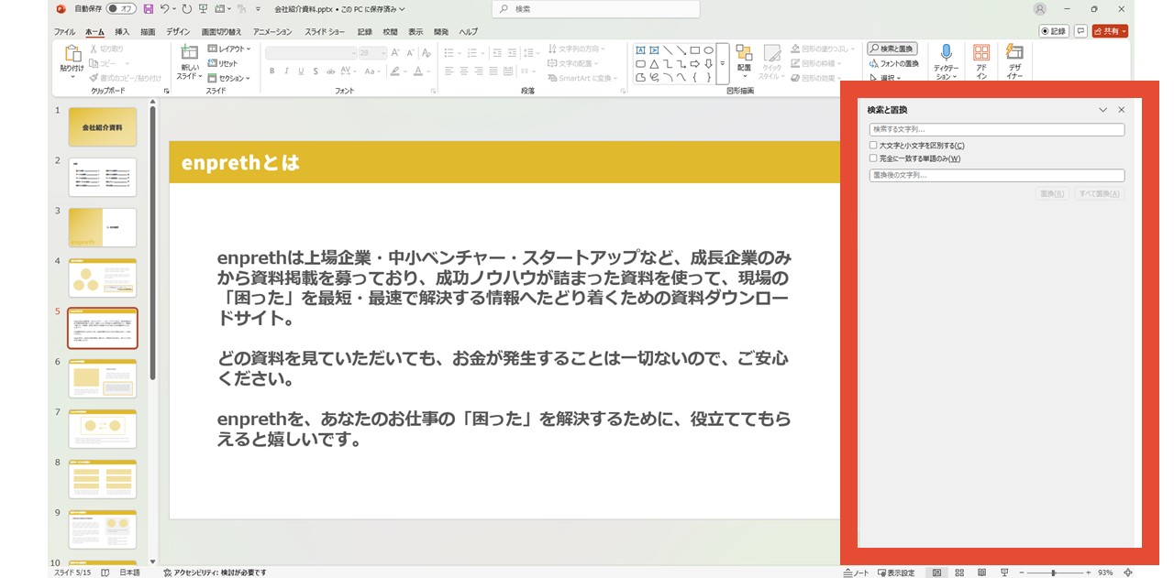Open Add-ins (アドイン)

981,61
